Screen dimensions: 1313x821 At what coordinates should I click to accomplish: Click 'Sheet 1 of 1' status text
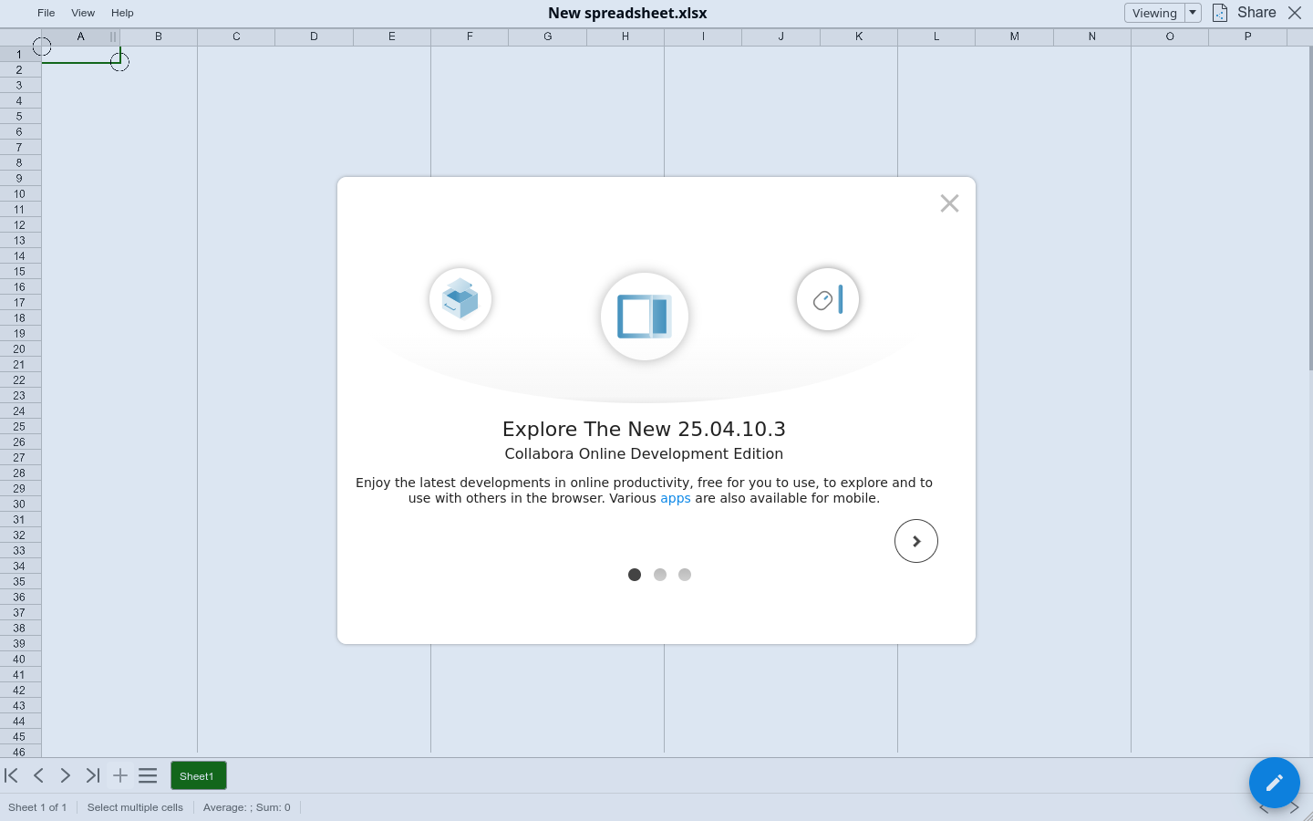pyautogui.click(x=37, y=807)
